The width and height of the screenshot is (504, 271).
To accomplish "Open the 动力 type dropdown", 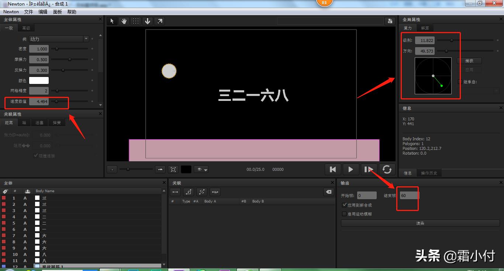I will [x=86, y=39].
